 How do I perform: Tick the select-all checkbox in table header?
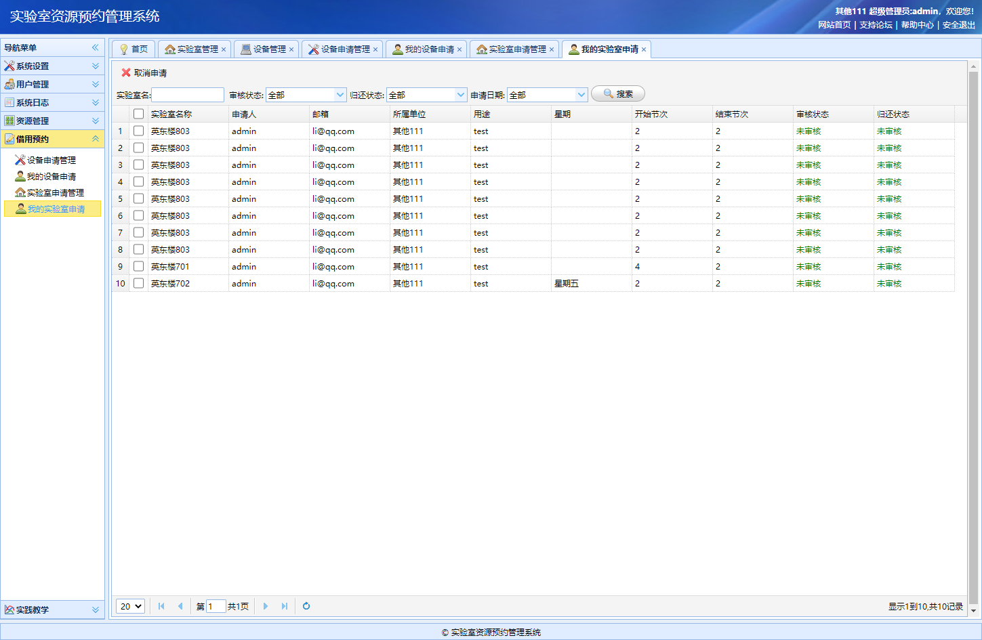click(138, 114)
